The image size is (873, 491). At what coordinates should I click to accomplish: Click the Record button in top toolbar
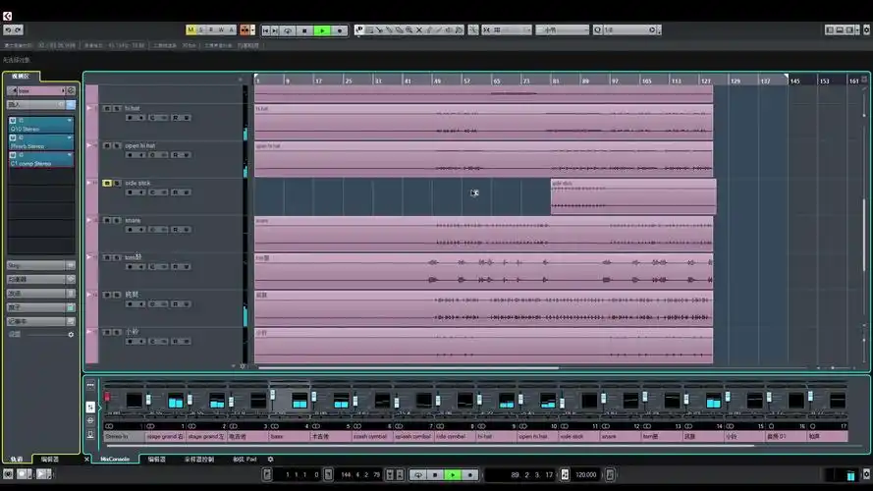point(340,30)
